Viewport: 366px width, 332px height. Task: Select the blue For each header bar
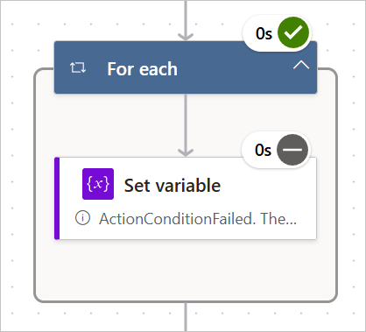[186, 67]
